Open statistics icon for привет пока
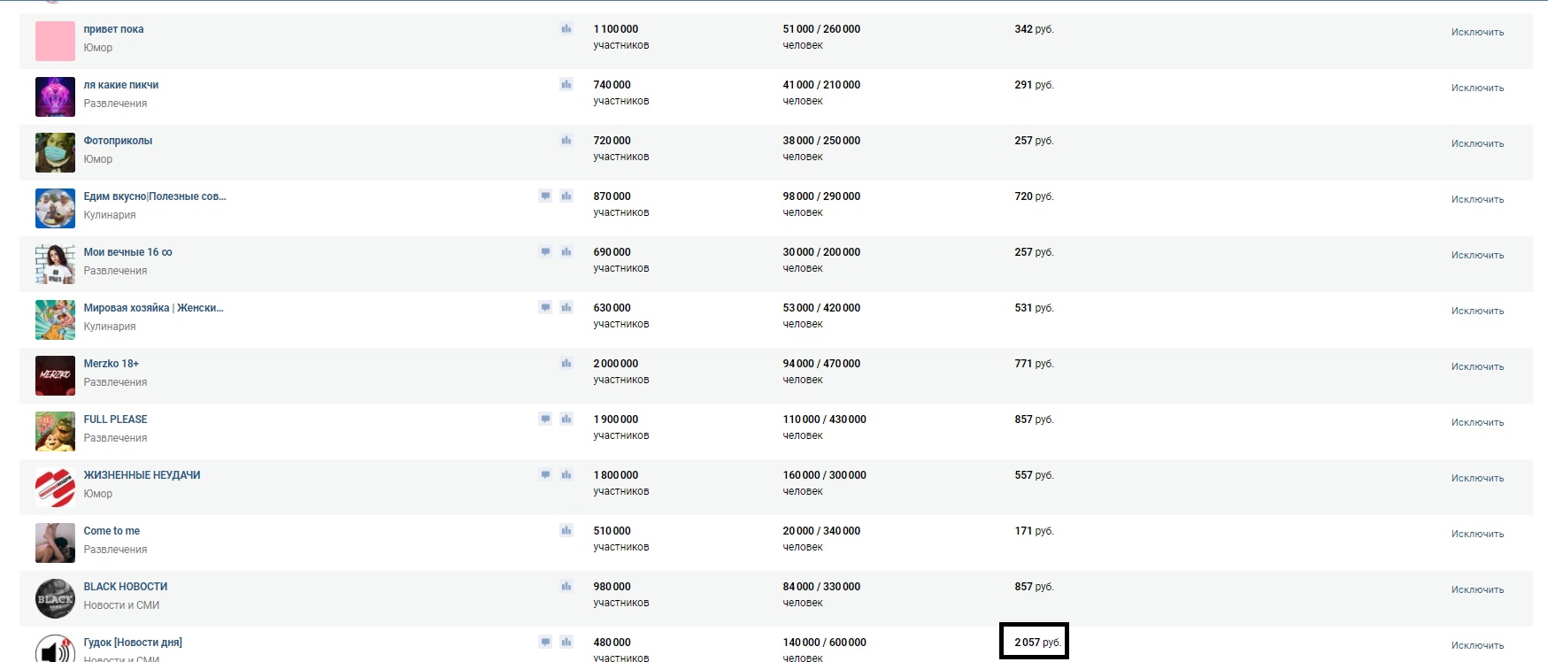This screenshot has height=662, width=1548. click(x=566, y=29)
